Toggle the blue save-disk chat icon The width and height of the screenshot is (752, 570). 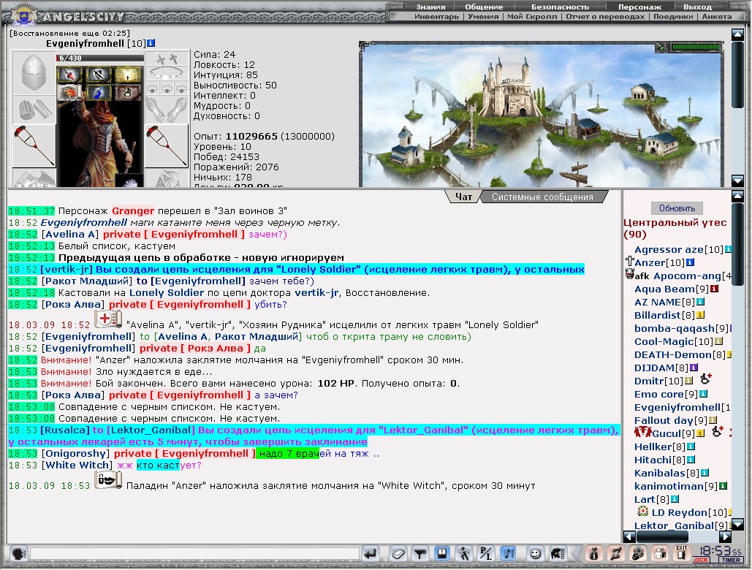441,554
